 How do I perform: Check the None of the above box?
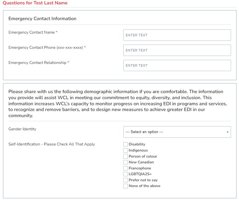click(x=126, y=186)
